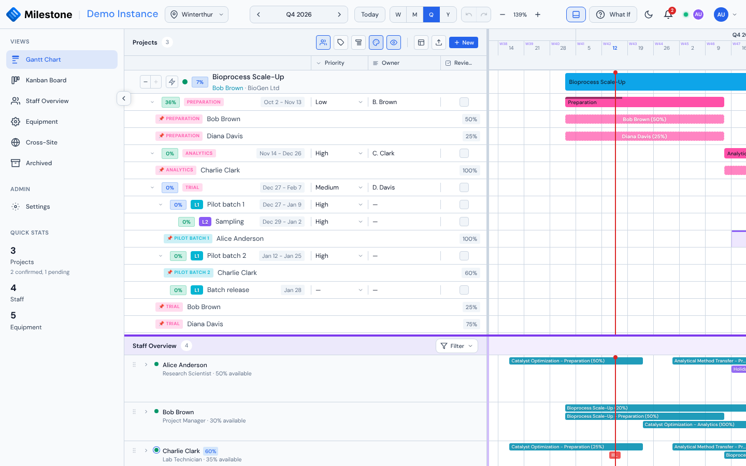Viewport: 746px width, 466px height.
Task: Click the Milestone logo
Action: [x=39, y=14]
